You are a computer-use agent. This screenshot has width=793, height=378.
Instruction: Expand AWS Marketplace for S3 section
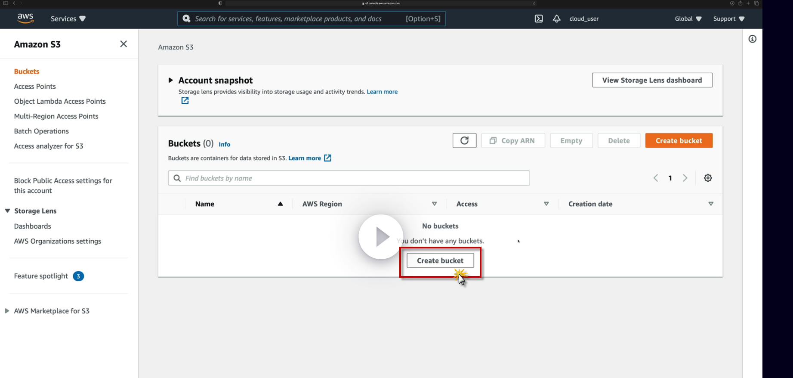pyautogui.click(x=7, y=311)
